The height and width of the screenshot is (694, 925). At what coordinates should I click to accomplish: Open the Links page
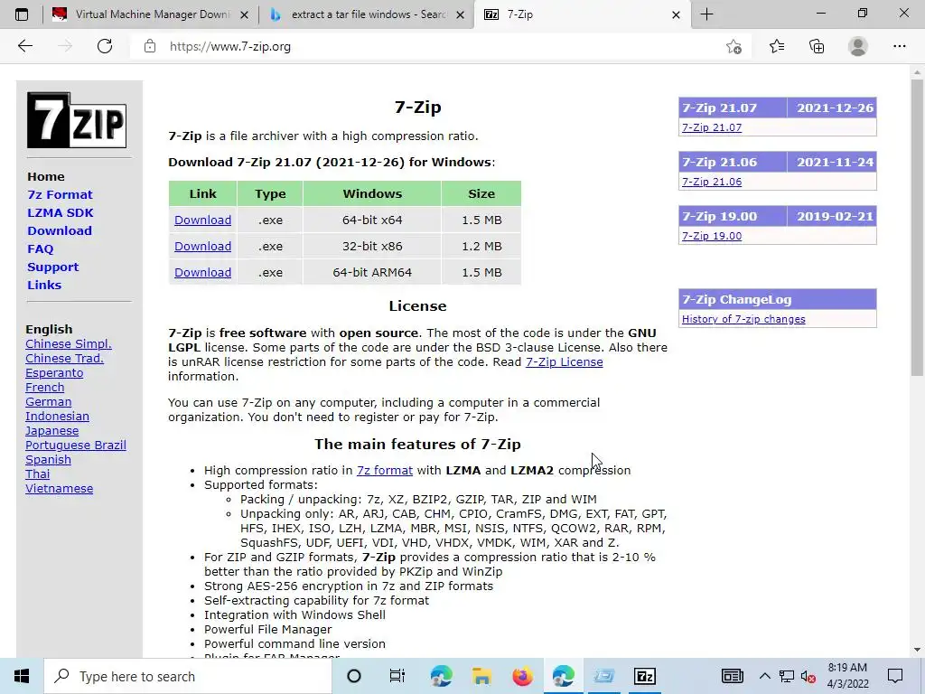point(44,285)
